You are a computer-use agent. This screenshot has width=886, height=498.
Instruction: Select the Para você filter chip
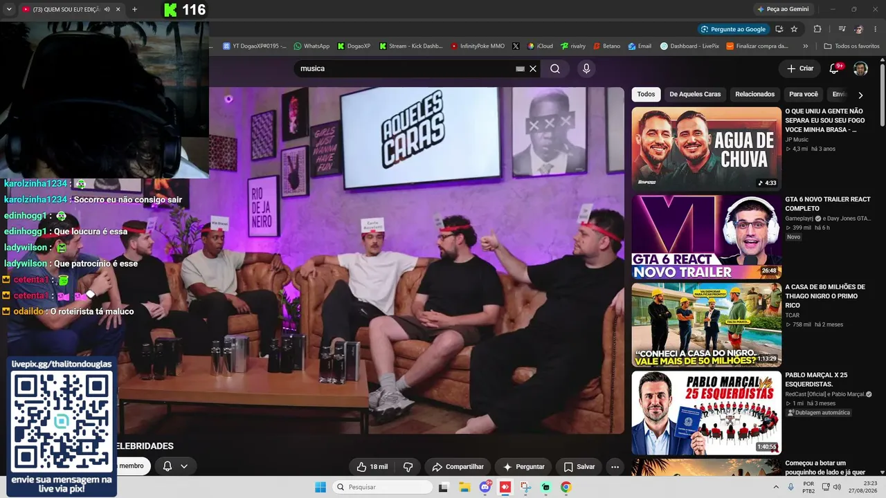point(804,94)
